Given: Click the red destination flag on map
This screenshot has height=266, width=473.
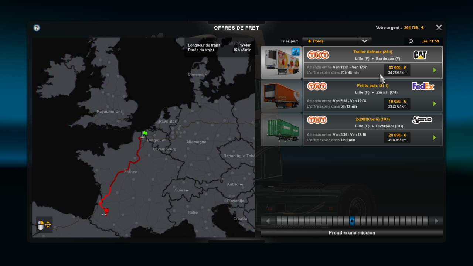Looking at the screenshot, I should (x=105, y=211).
